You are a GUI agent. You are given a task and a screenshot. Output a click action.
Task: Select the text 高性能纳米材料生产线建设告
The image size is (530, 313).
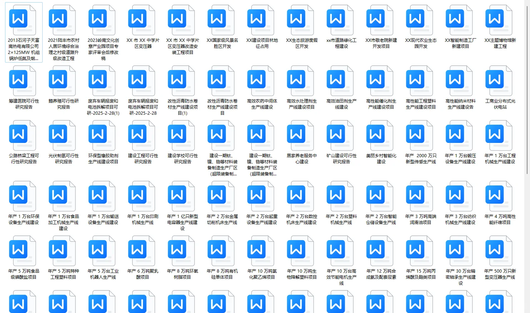coord(461,104)
